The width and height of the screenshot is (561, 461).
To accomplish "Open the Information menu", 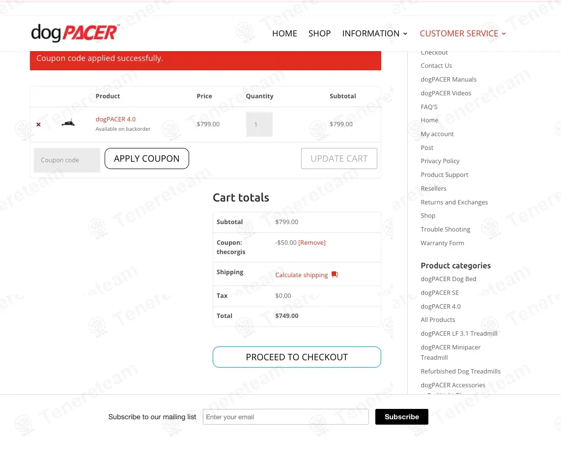I will click(371, 33).
